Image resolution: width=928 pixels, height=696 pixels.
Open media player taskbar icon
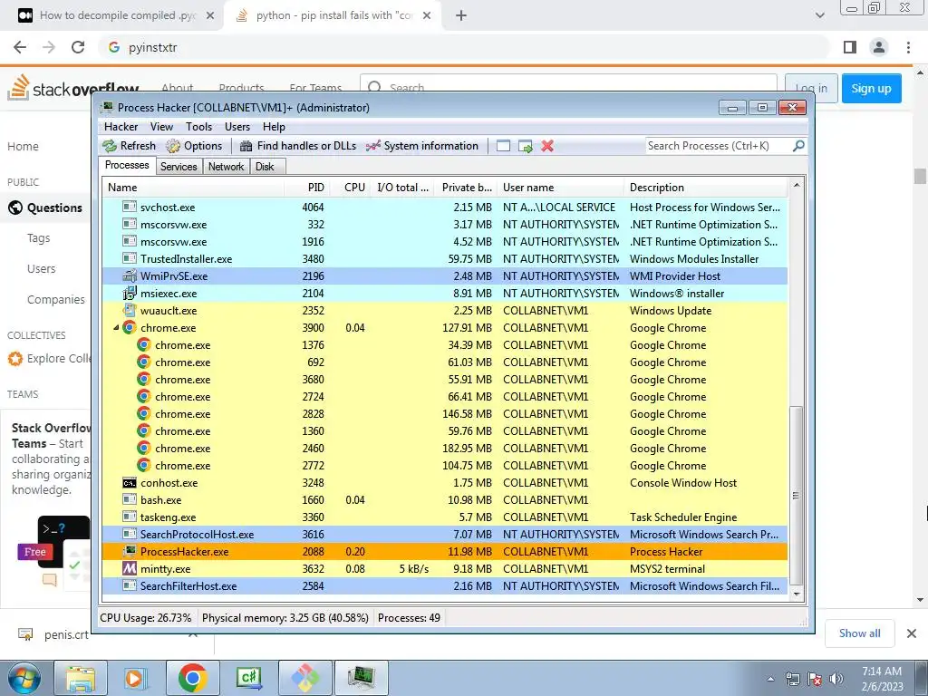[x=134, y=678]
